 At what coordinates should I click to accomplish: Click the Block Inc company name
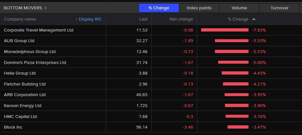[x=13, y=127]
